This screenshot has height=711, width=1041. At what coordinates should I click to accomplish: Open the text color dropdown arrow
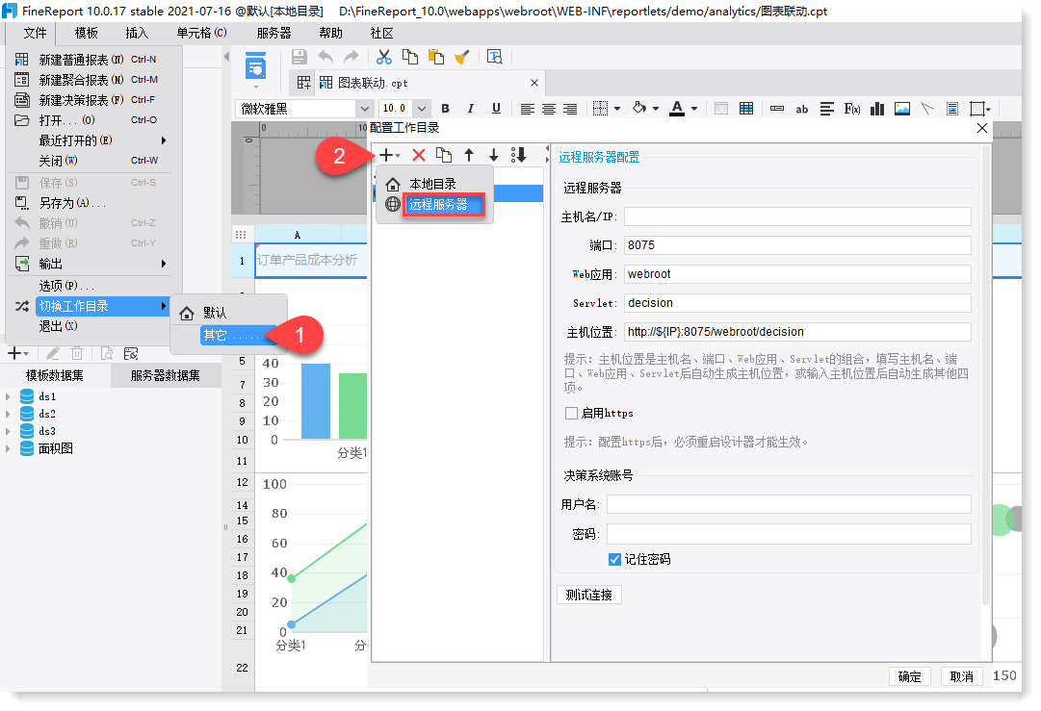694,109
